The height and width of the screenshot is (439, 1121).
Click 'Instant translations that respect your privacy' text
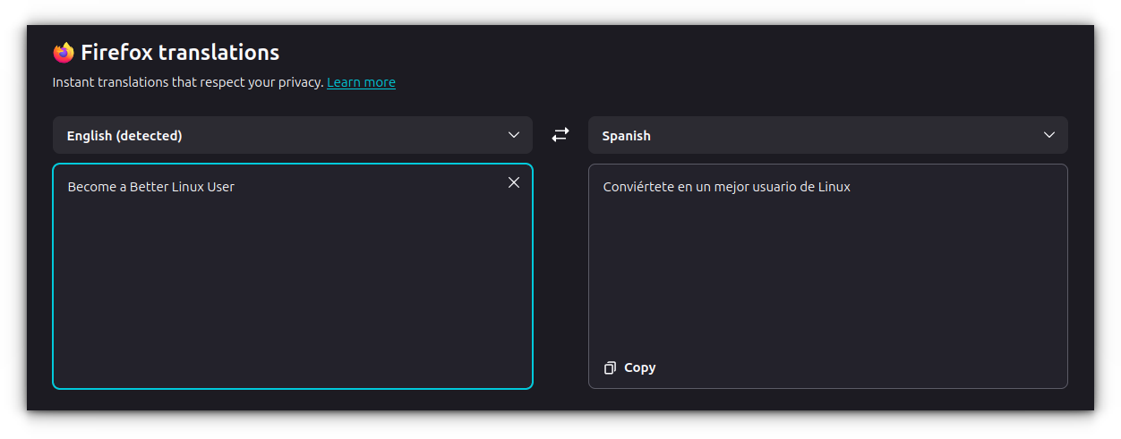(187, 82)
